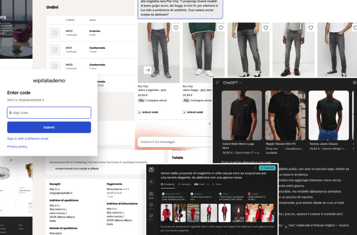This screenshot has width=357, height=235.
Task: Click 'Sign in with a different email'
Action: point(28,139)
